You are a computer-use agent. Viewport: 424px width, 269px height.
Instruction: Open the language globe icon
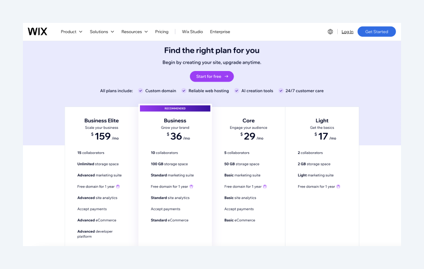[x=330, y=32]
